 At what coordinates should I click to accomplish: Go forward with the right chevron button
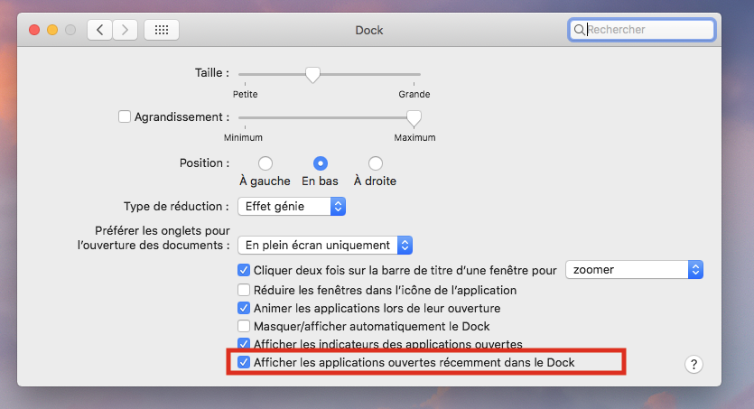point(125,30)
